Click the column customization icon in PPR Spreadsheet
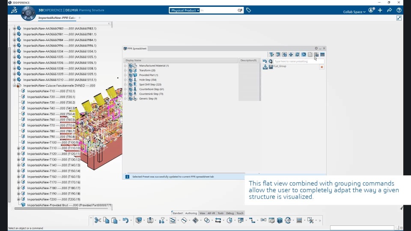411x231 pixels. [278, 54]
